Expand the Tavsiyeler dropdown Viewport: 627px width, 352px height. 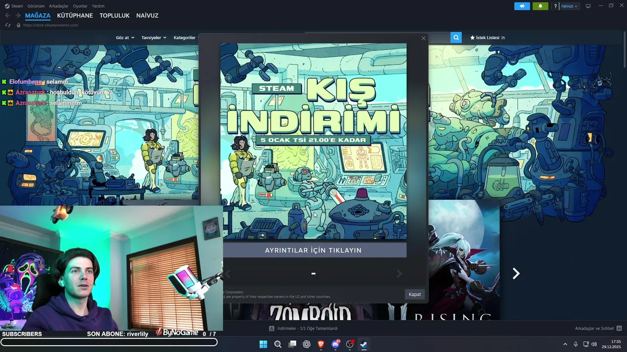pos(154,38)
